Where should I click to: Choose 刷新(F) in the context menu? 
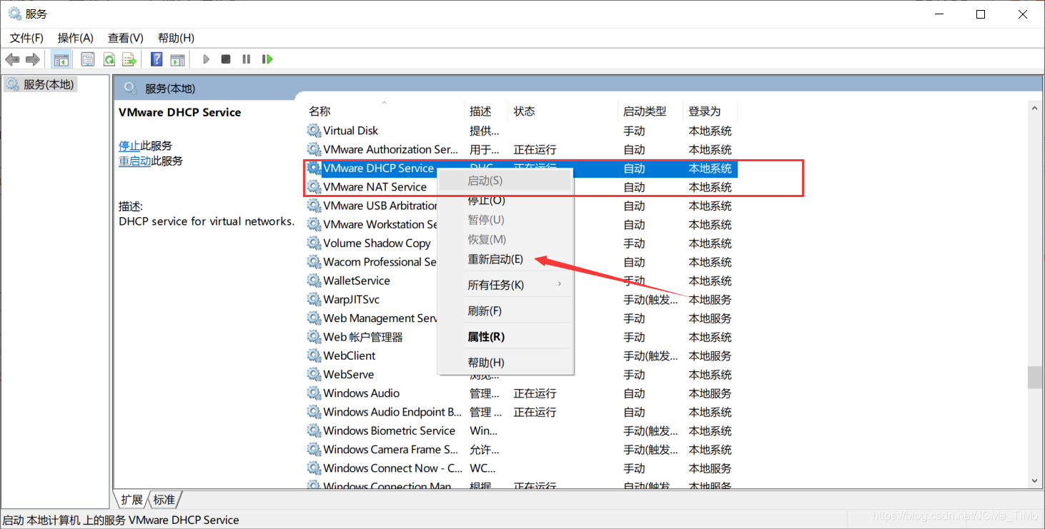(505, 311)
